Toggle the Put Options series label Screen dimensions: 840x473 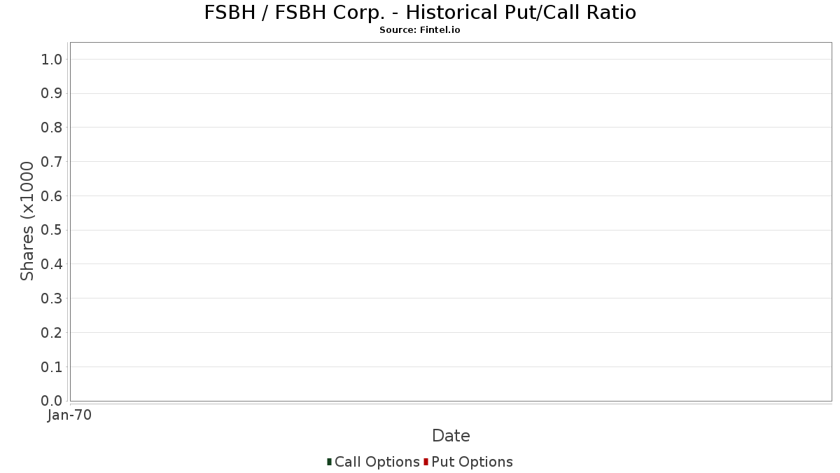(472, 462)
